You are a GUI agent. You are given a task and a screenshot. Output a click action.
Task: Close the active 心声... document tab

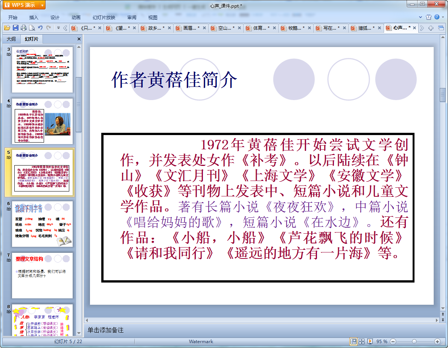[414, 28]
